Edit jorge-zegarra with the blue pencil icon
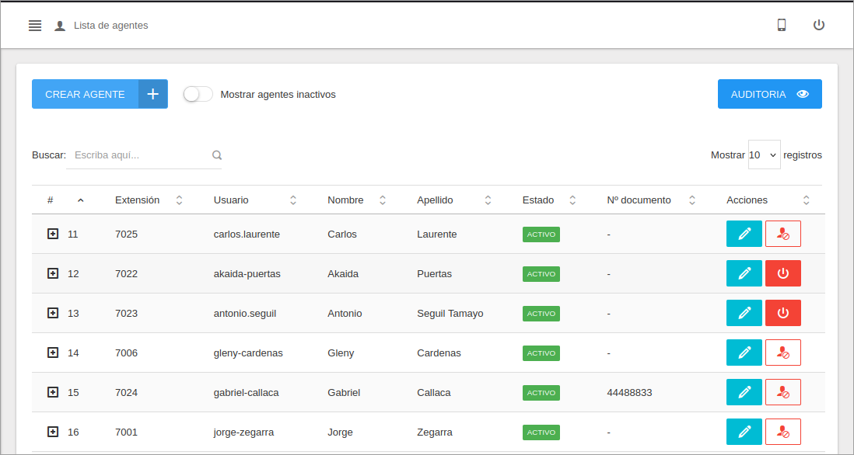This screenshot has height=455, width=854. 744,431
